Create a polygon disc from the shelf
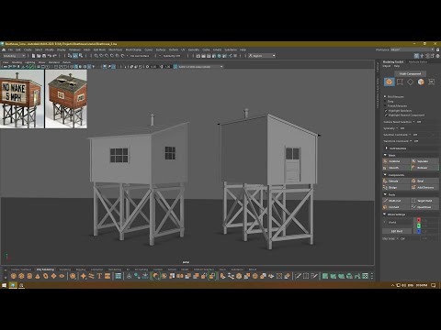 tap(62, 276)
